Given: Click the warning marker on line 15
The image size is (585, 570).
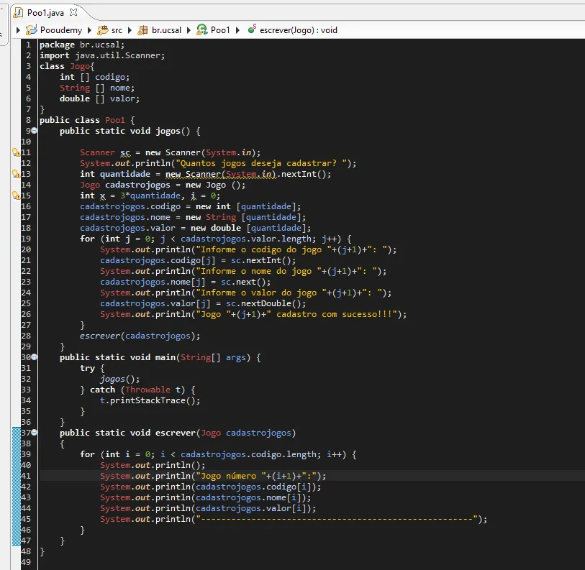Looking at the screenshot, I should click(15, 196).
